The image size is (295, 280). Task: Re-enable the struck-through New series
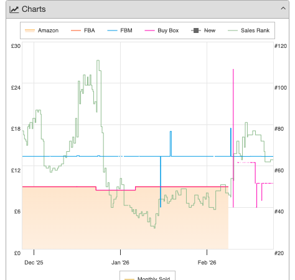coord(203,30)
